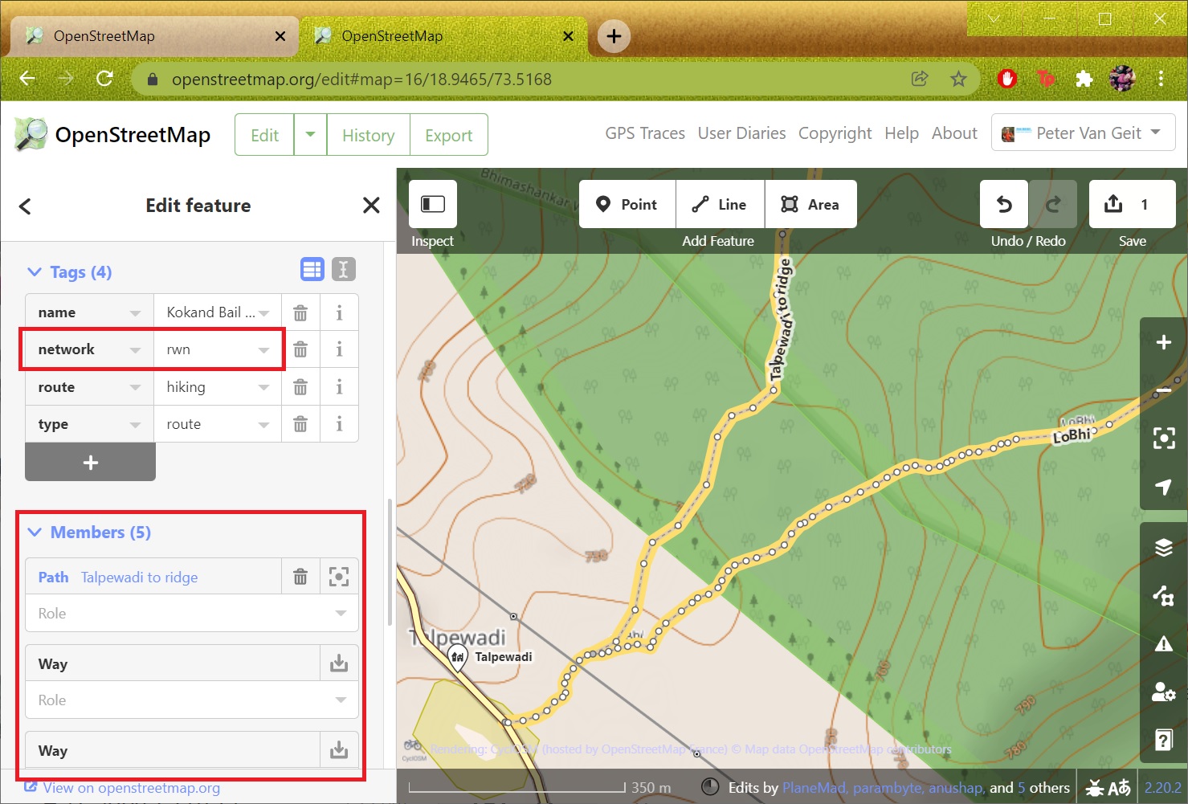This screenshot has height=804, width=1188.
Task: Zoom out on the map
Action: (1164, 391)
